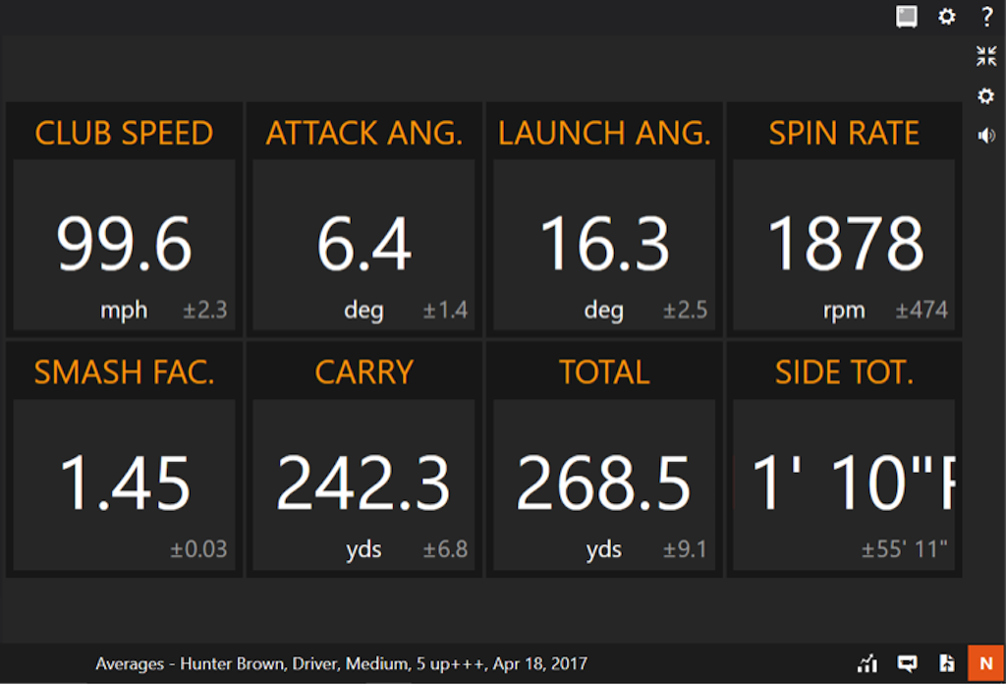
Task: Click the report document icon in bottom bar
Action: pyautogui.click(x=946, y=663)
